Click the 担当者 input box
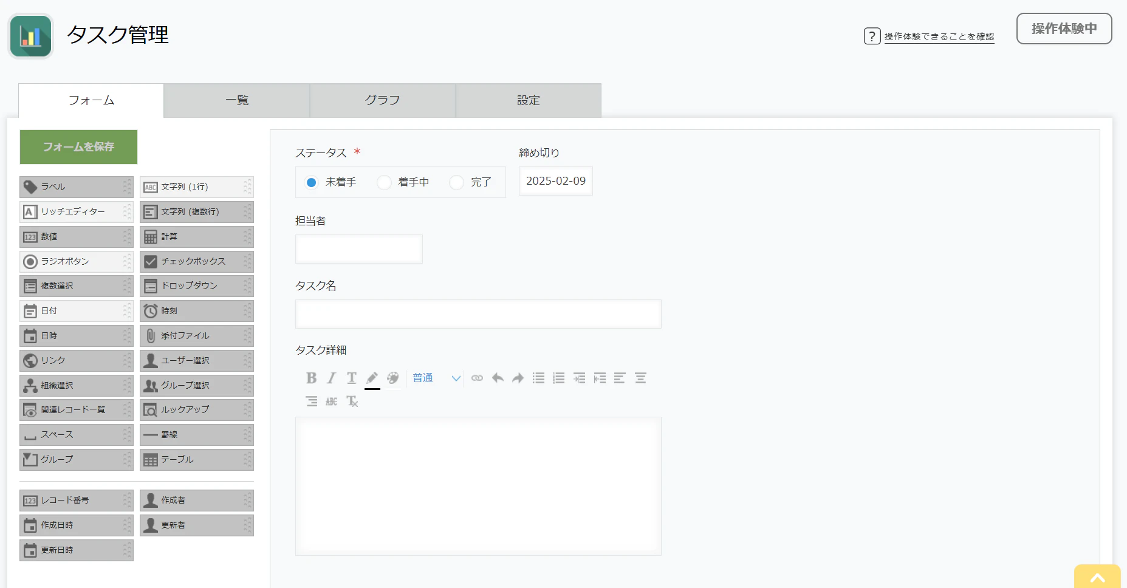 [359, 249]
